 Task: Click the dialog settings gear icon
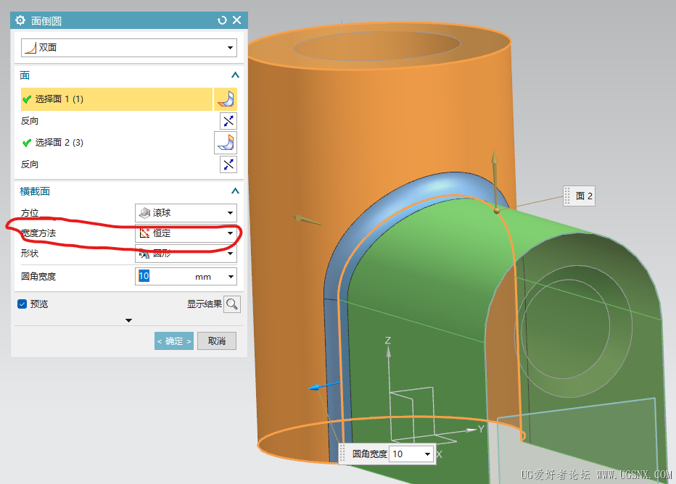(x=20, y=20)
